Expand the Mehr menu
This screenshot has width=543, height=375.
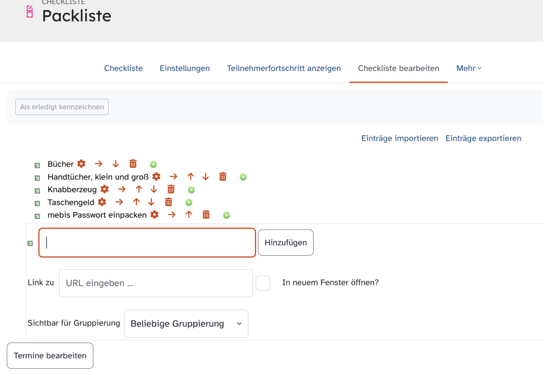pyautogui.click(x=469, y=68)
